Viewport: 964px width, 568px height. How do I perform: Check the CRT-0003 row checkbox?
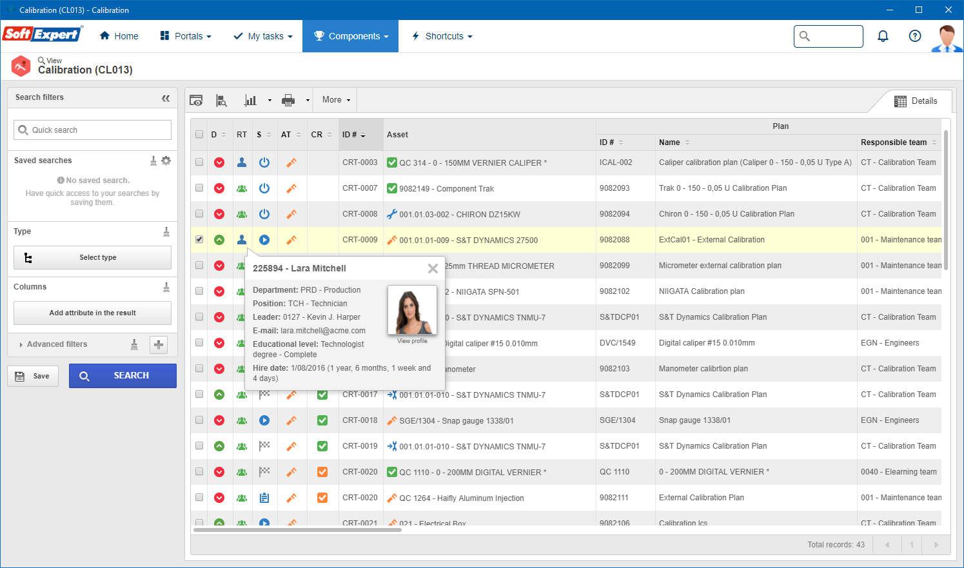click(x=199, y=162)
